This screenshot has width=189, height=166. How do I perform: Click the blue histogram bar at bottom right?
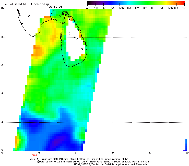[186, 145]
